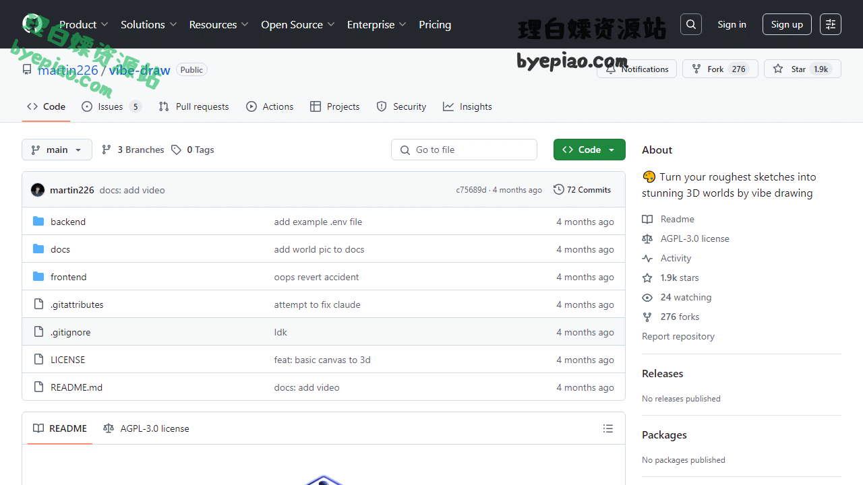
Task: Open the 72 Commits history link
Action: coord(582,190)
